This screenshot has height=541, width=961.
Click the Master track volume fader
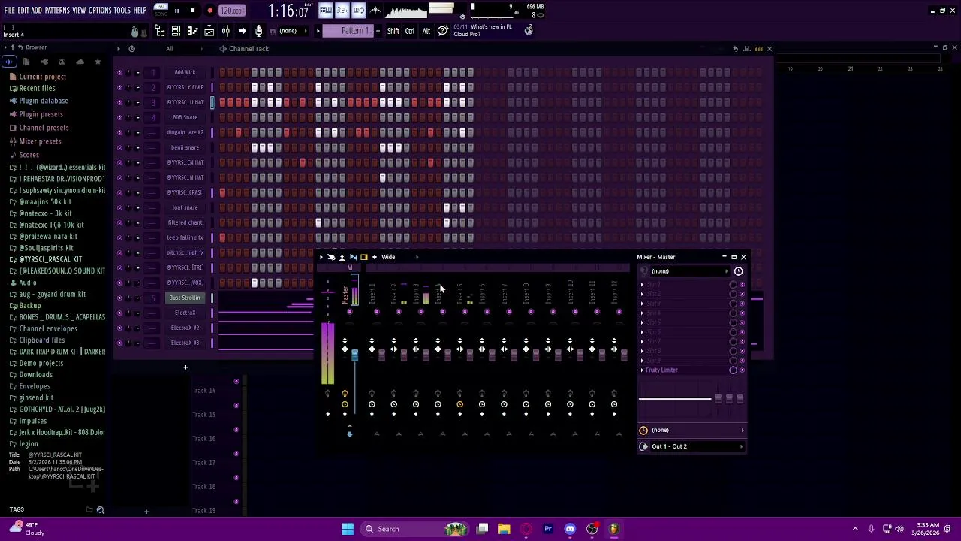tap(355, 354)
